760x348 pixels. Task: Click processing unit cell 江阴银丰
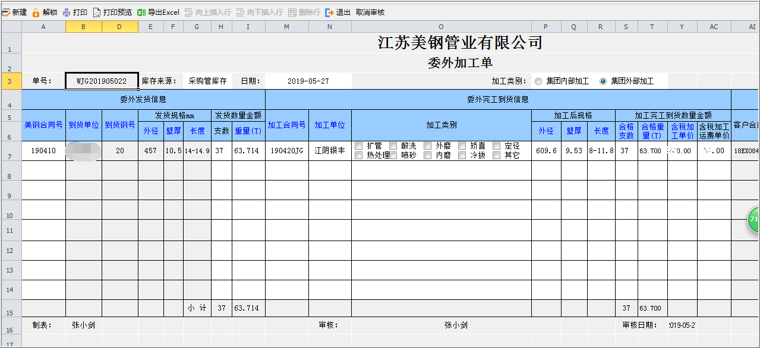330,151
